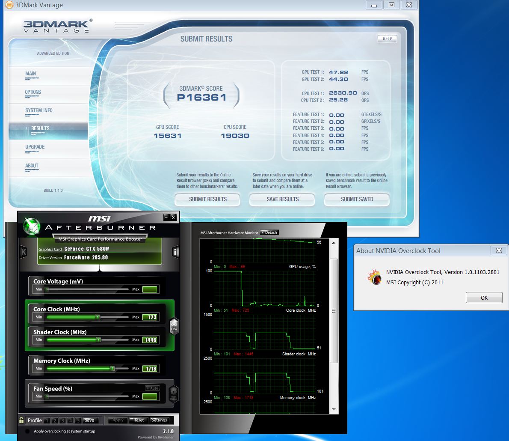Click the GPU TEST 1 value 47.22
Image resolution: width=509 pixels, height=441 pixels.
coord(338,72)
